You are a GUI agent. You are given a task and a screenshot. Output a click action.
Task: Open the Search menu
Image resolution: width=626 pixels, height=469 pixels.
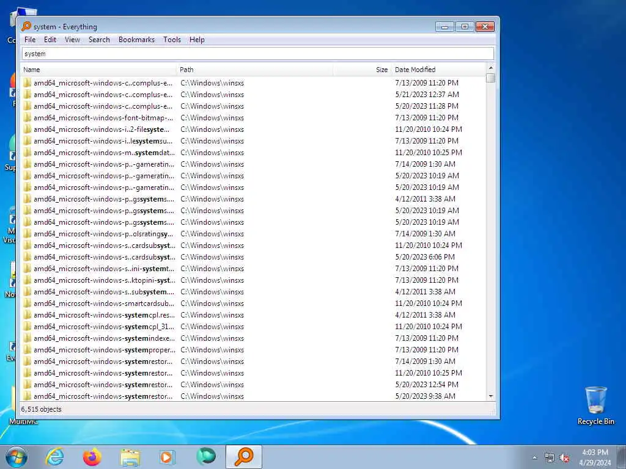click(99, 40)
